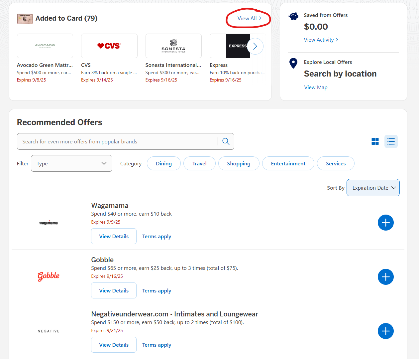Click the American Express card image
The image size is (419, 359).
pos(25,19)
